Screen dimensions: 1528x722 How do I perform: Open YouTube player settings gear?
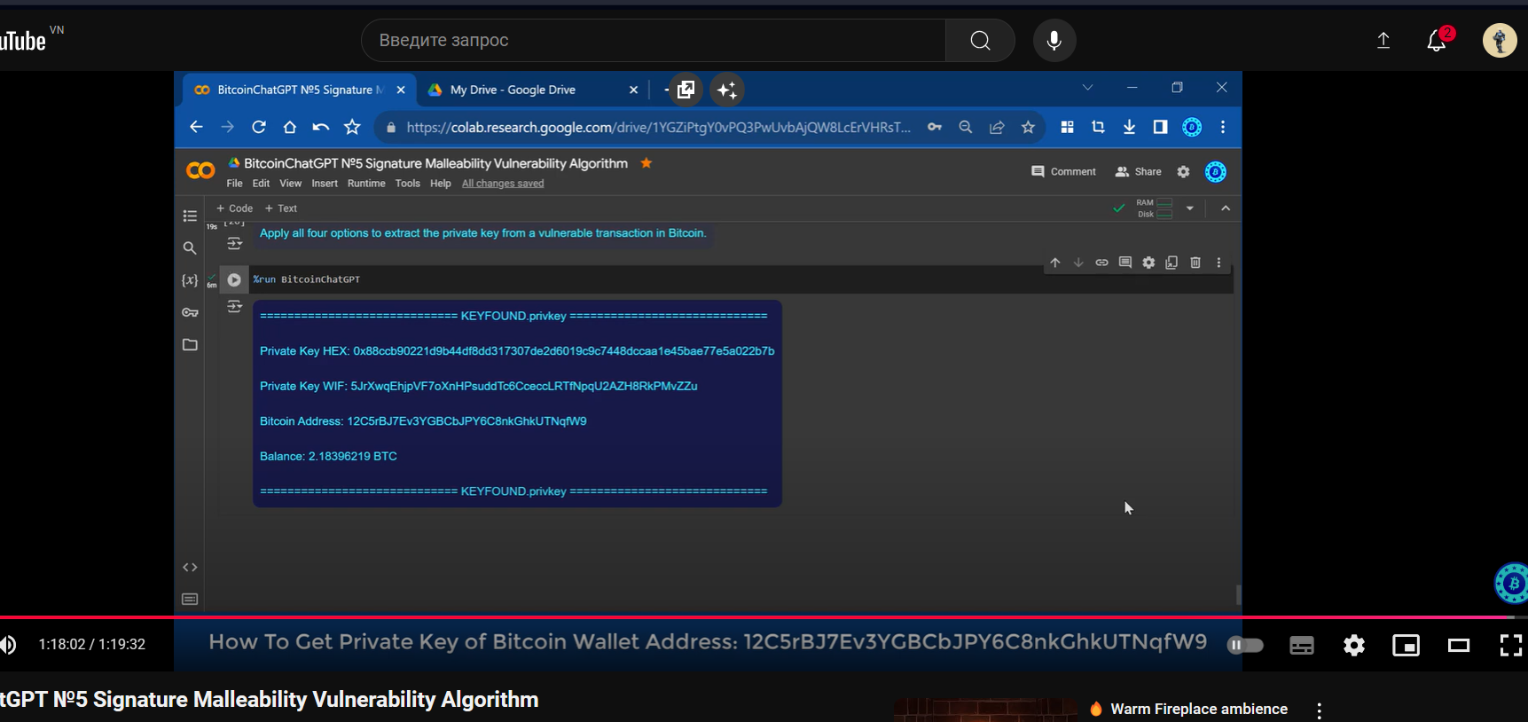pyautogui.click(x=1354, y=646)
